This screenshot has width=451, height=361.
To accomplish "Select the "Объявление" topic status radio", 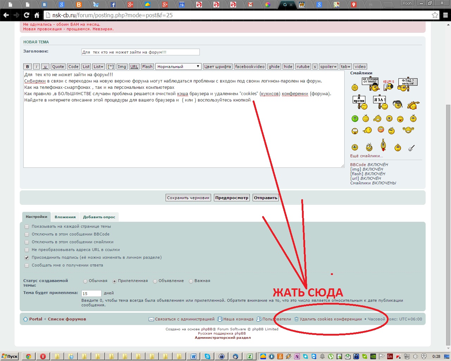I will coord(155,281).
